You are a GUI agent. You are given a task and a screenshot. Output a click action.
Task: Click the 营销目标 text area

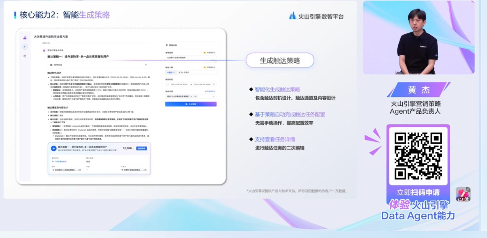(191, 59)
